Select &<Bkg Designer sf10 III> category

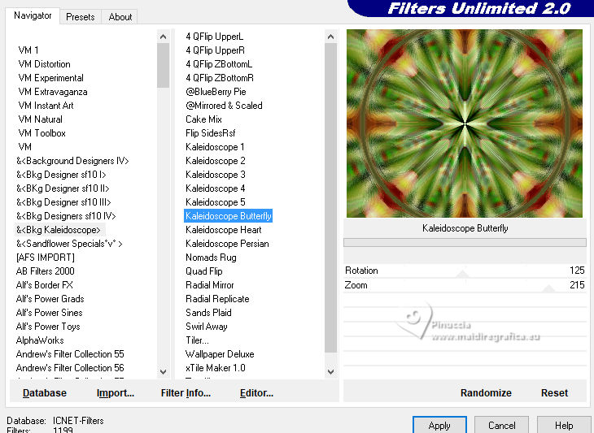point(63,202)
